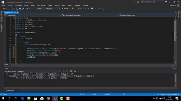Open the Proje menu
Screen dimensions: 181x101
26,5
